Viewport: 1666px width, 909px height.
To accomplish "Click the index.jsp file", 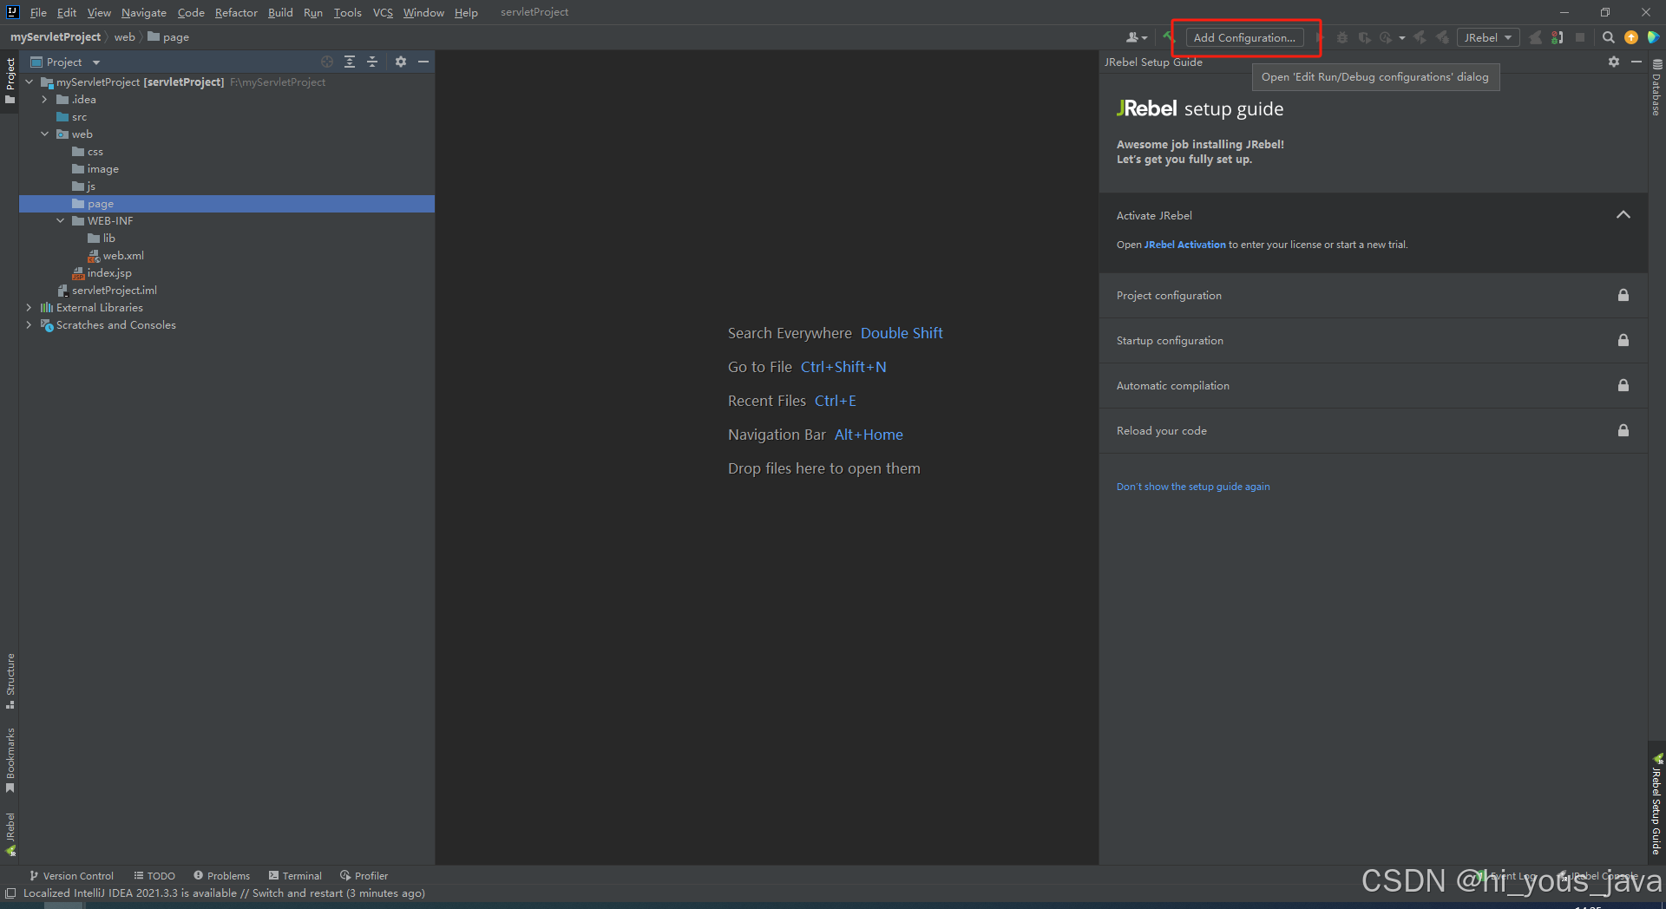I will [x=102, y=273].
